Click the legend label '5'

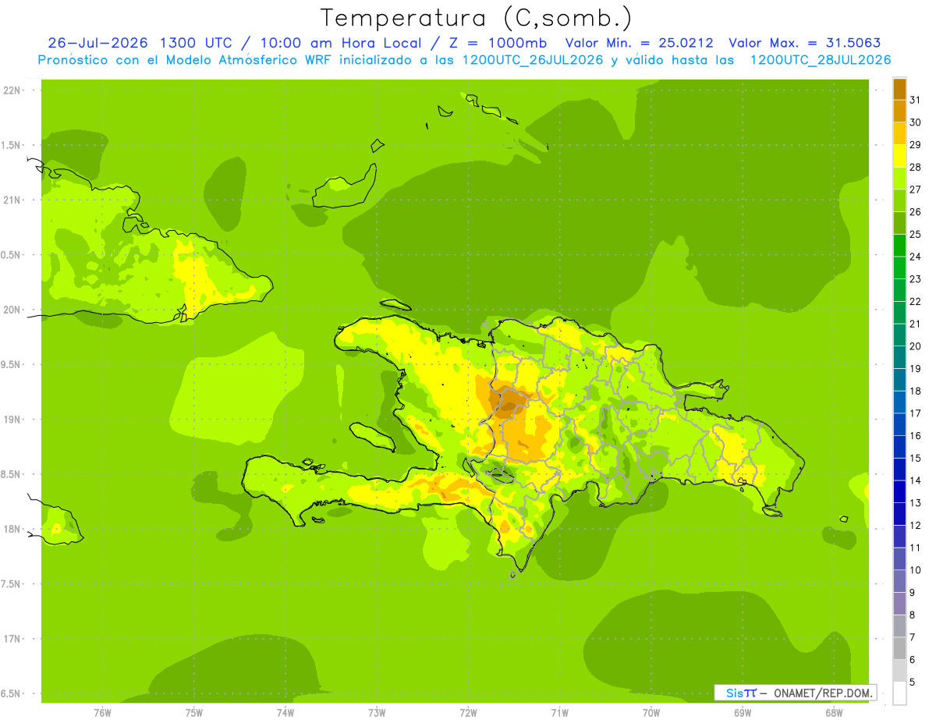tap(913, 682)
